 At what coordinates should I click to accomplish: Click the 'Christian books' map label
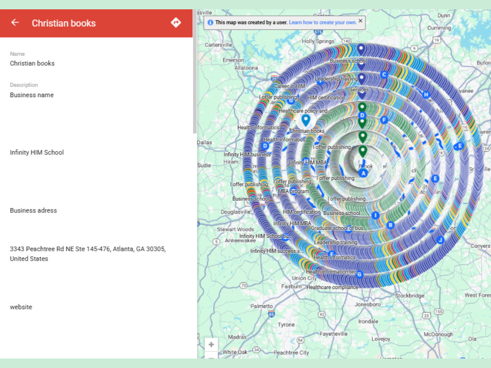click(307, 131)
